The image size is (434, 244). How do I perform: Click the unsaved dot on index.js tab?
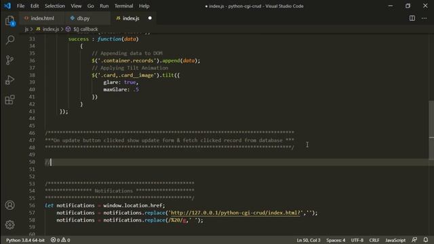tap(150, 18)
